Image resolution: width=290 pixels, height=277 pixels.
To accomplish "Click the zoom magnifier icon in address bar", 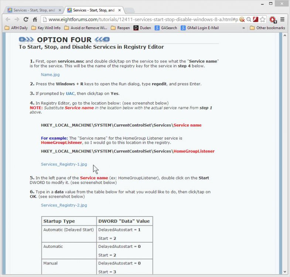I will pos(249,19).
